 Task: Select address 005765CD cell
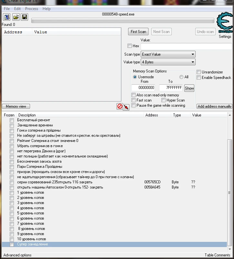pos(152,182)
